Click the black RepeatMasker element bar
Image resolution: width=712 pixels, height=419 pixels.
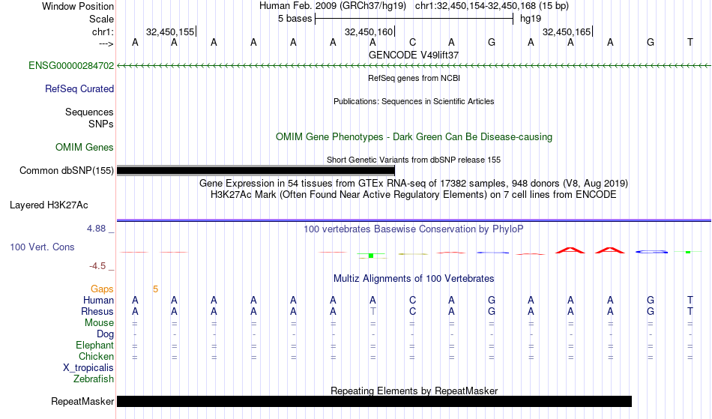(x=374, y=401)
